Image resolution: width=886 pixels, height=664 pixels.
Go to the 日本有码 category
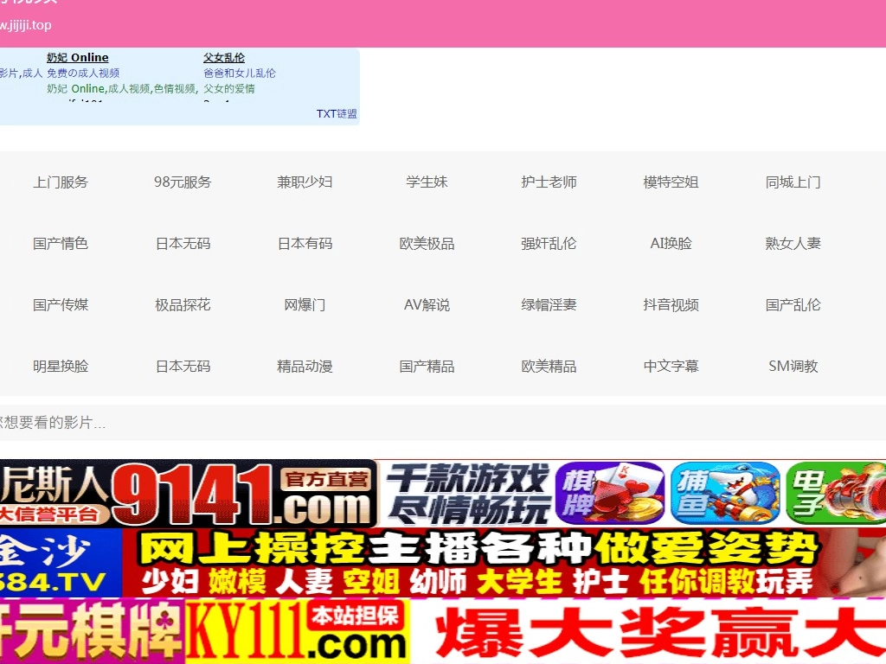pos(305,243)
